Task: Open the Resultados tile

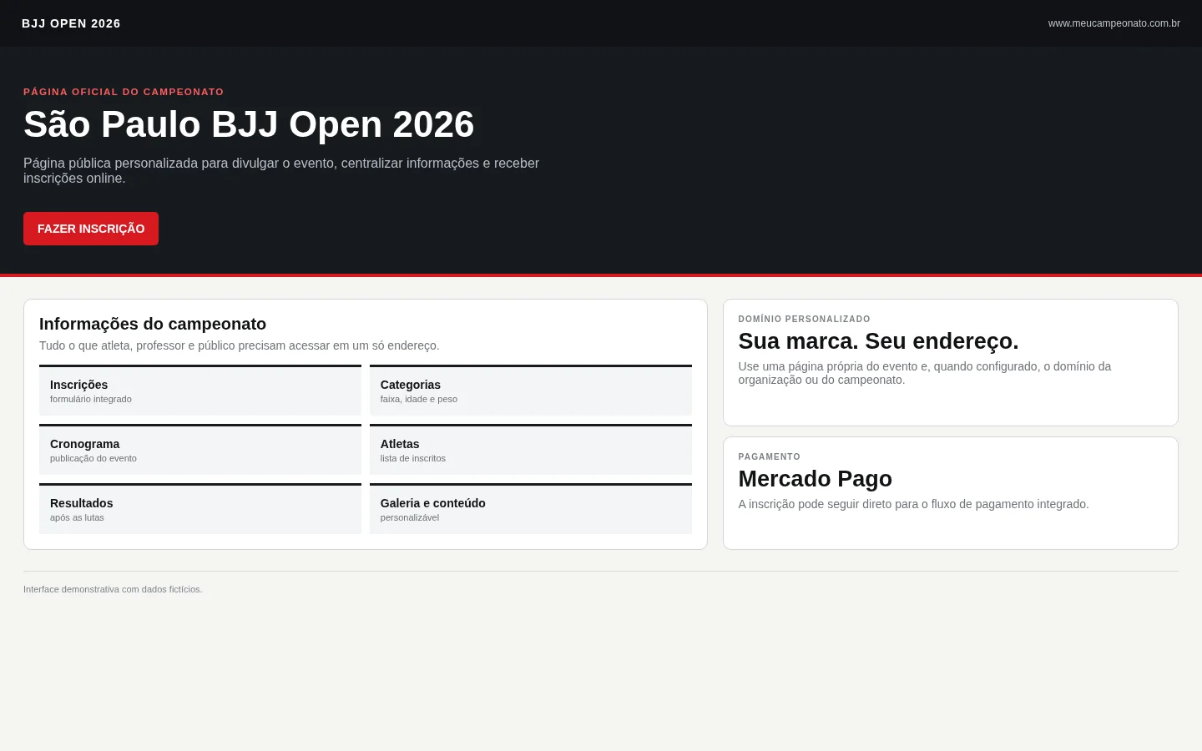Action: [200, 509]
